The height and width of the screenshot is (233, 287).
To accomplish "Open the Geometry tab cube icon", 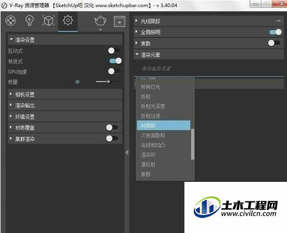I will (x=49, y=21).
